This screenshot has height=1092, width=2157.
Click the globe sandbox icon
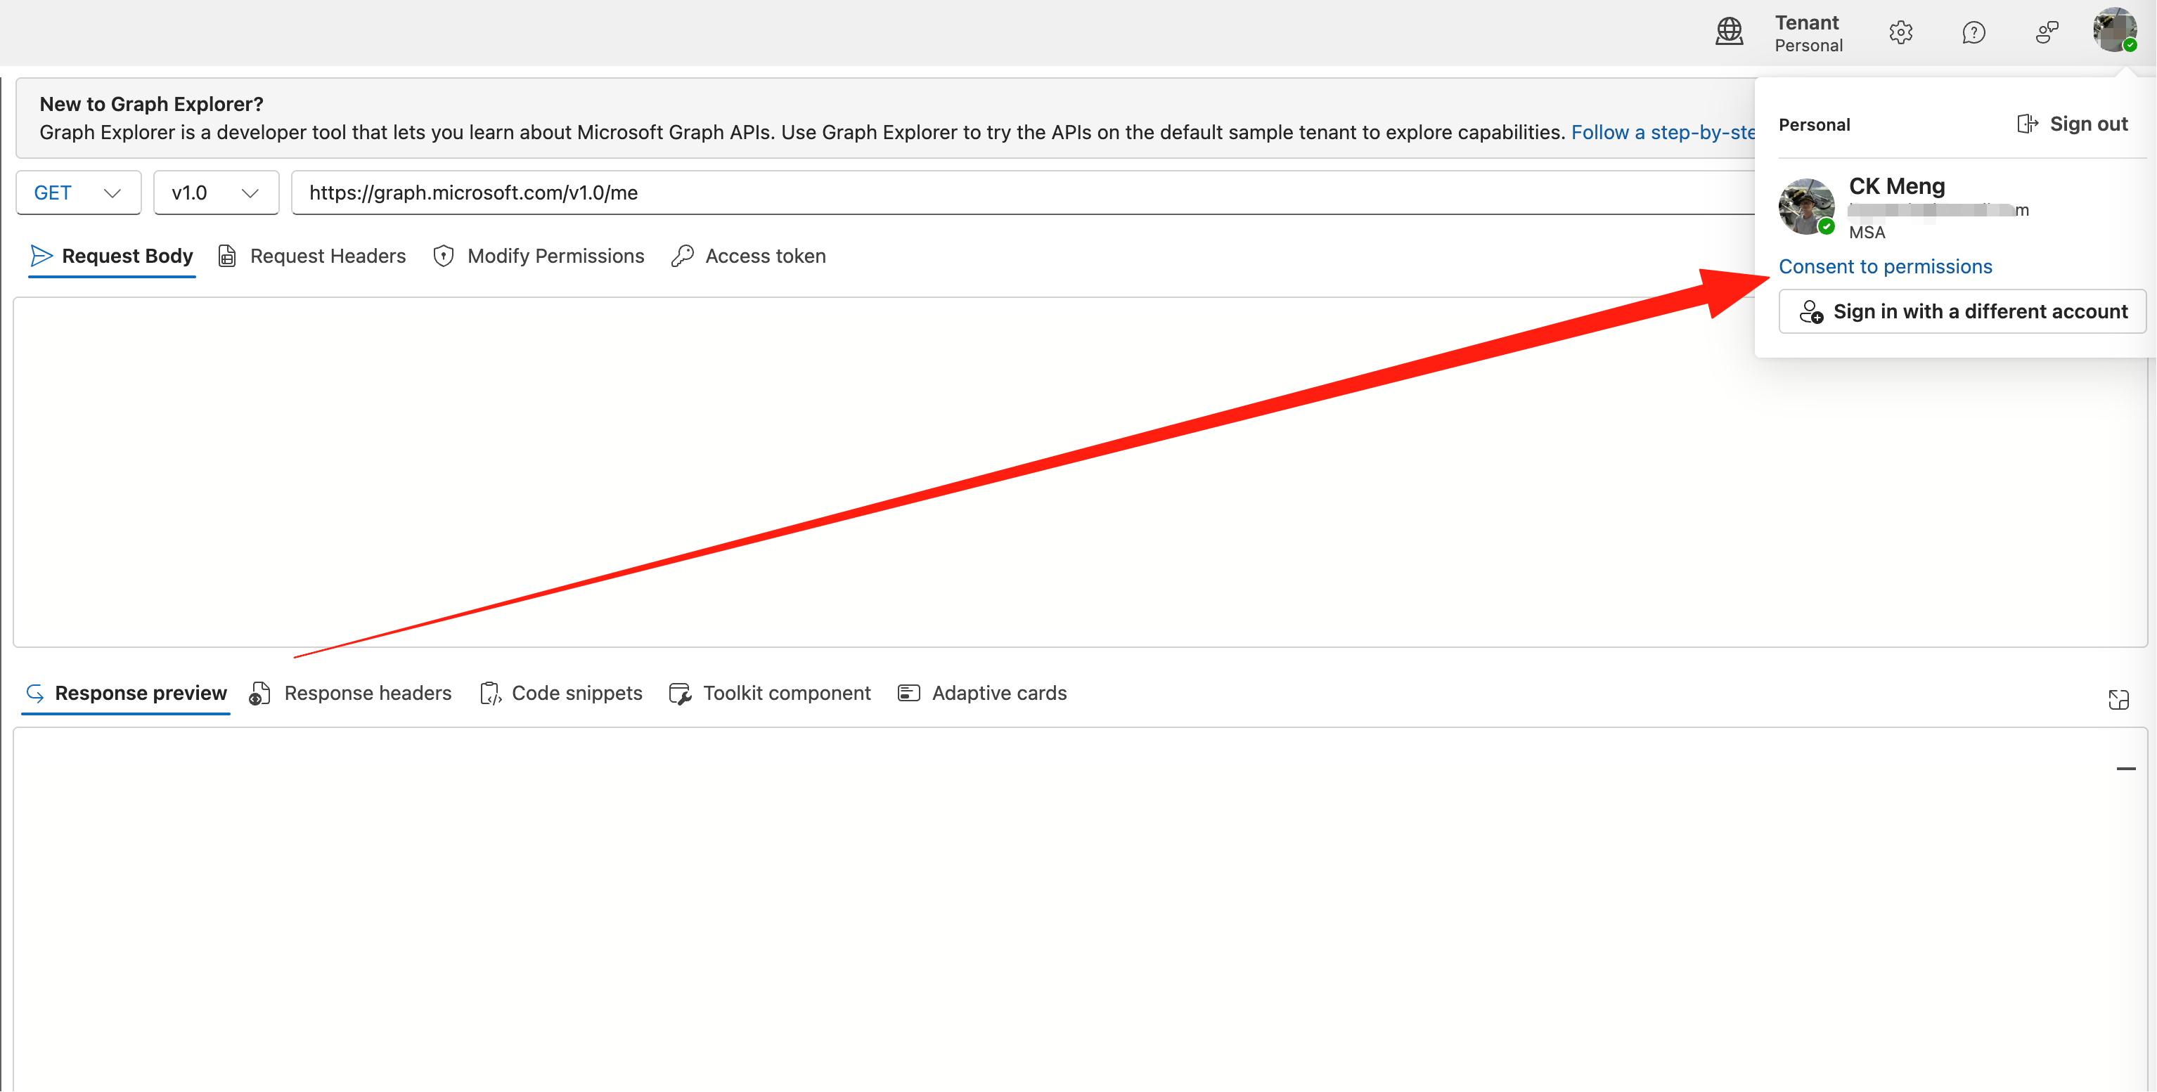pyautogui.click(x=1729, y=32)
